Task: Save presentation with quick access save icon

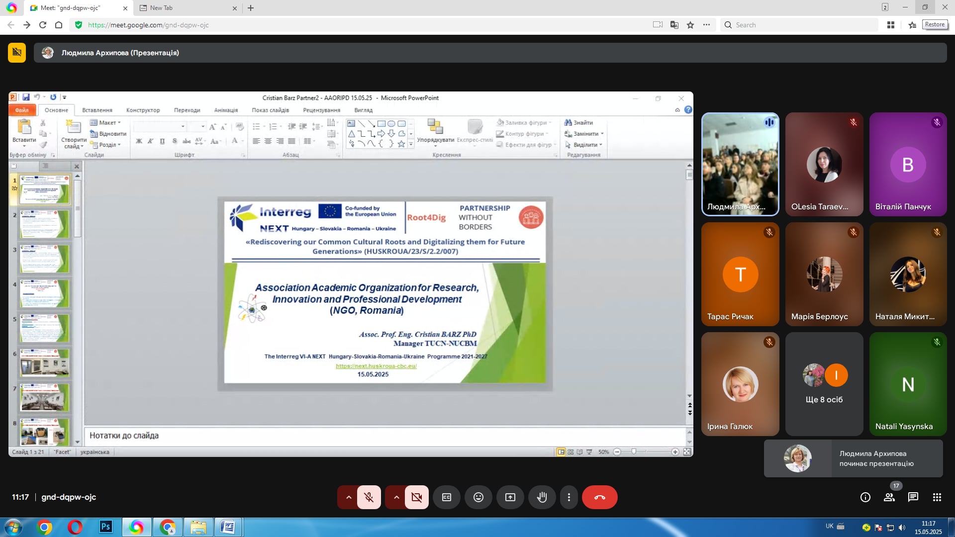Action: pyautogui.click(x=26, y=97)
